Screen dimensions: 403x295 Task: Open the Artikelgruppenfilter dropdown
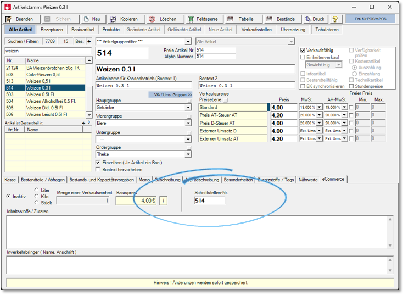pyautogui.click(x=188, y=41)
